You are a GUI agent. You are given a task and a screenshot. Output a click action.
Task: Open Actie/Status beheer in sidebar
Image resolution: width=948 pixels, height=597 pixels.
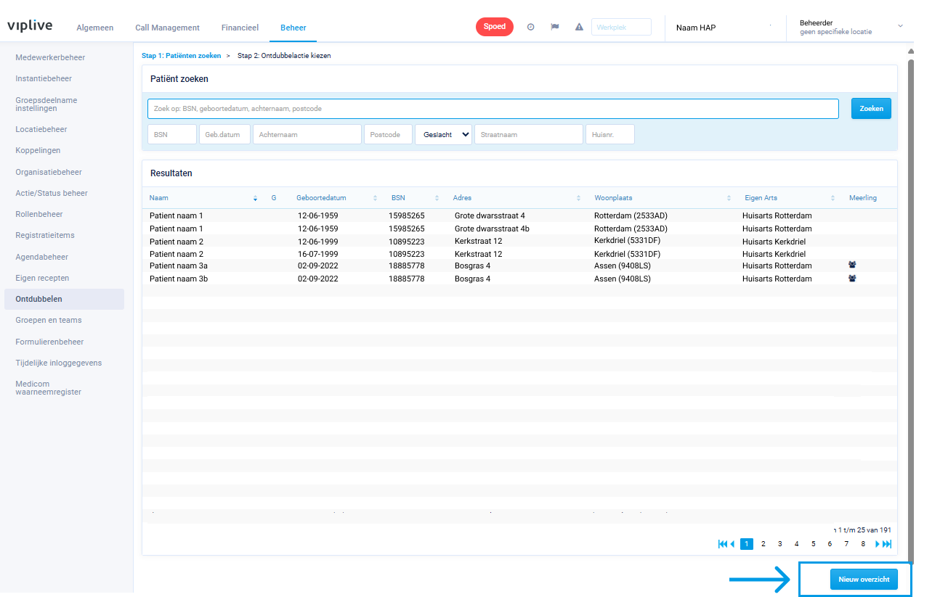pyautogui.click(x=52, y=193)
